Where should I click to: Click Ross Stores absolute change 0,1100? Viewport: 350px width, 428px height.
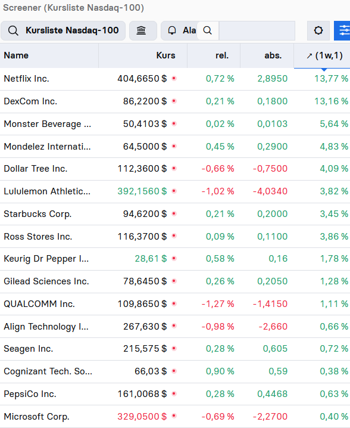(x=272, y=236)
